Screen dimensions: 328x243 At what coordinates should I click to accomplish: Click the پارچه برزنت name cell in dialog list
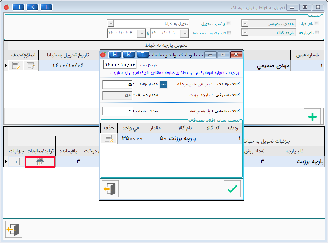point(185,138)
